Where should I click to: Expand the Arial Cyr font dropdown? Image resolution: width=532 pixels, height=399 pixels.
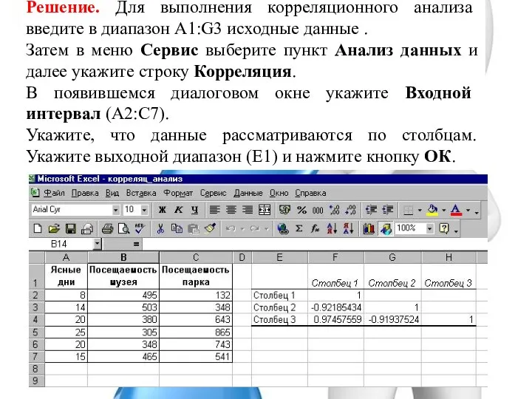point(116,210)
